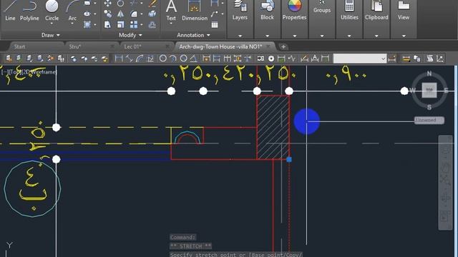Viewport: 458px width, 257px height.
Task: Open the Unnamed UCS dropdown below ViewCube
Action: [x=429, y=120]
